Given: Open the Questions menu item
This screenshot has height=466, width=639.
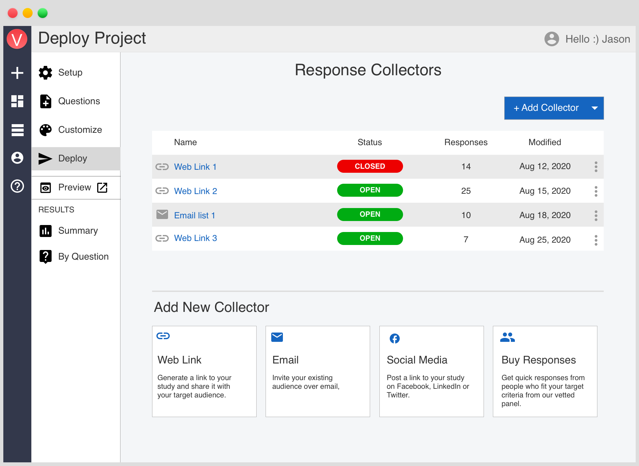Looking at the screenshot, I should [x=79, y=101].
